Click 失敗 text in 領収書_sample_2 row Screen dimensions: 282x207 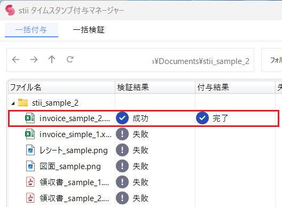[x=140, y=198]
